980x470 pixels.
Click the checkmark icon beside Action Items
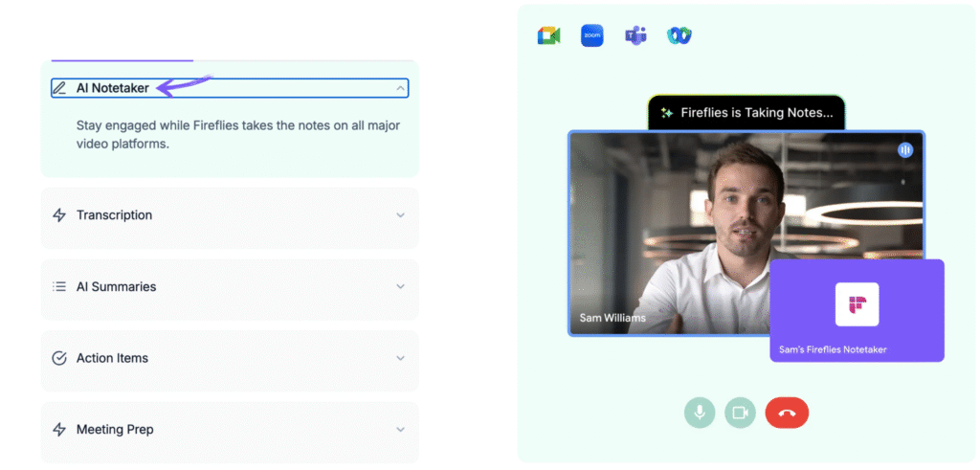pos(59,358)
